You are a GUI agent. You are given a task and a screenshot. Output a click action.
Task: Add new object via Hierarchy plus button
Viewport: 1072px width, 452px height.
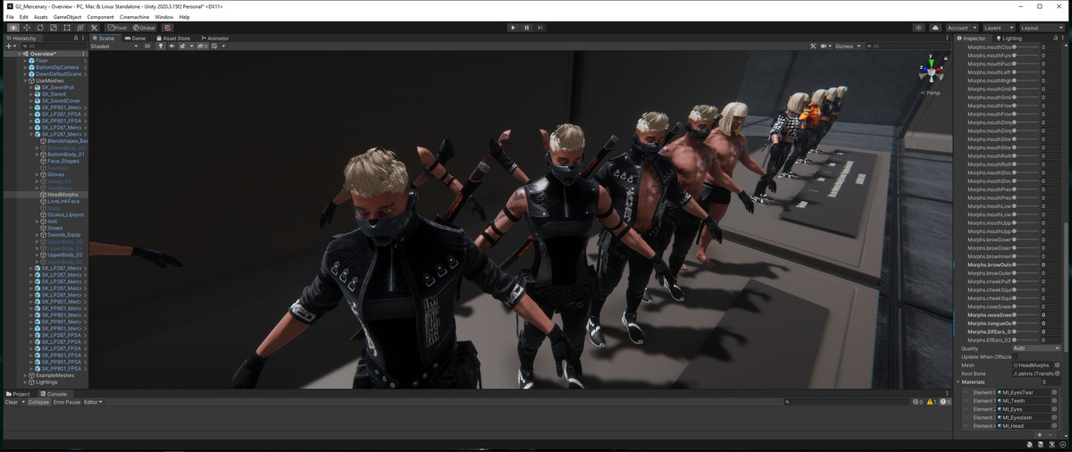[10, 46]
